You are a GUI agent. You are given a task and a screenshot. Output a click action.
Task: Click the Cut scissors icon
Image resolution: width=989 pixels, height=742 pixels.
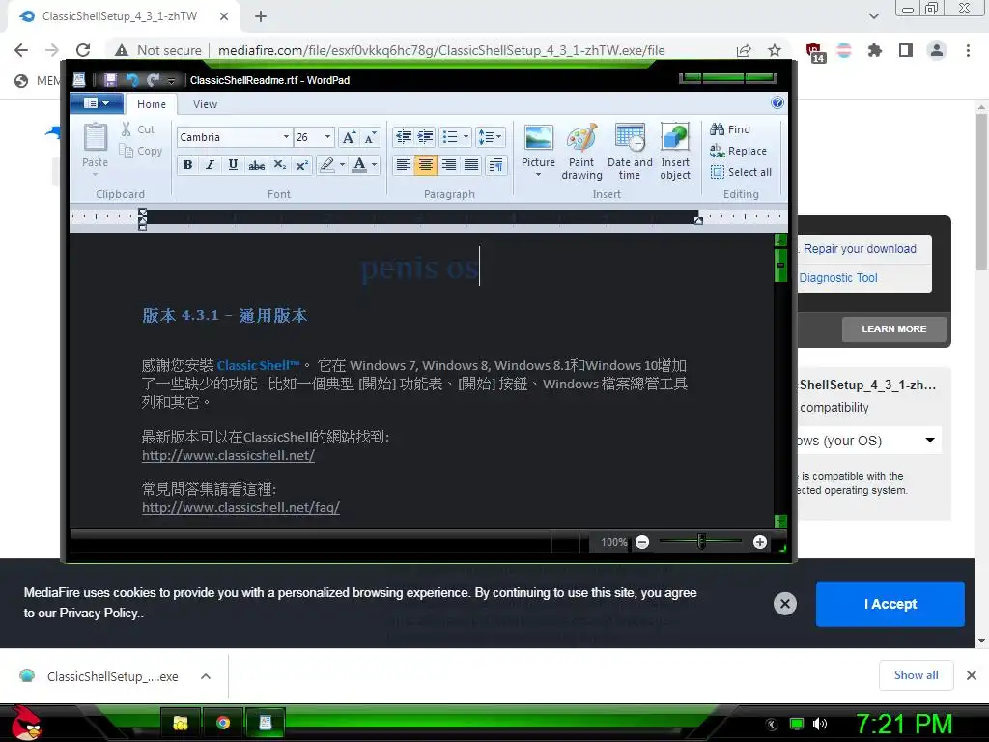[x=127, y=129]
